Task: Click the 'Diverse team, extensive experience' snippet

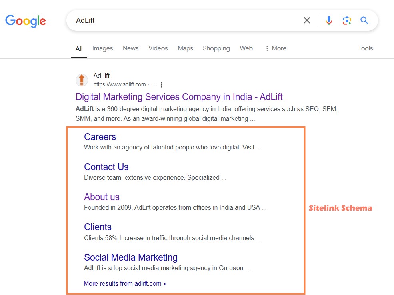Action: coord(155,178)
